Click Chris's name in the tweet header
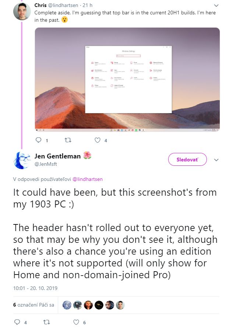This screenshot has width=233, height=332. coord(40,5)
